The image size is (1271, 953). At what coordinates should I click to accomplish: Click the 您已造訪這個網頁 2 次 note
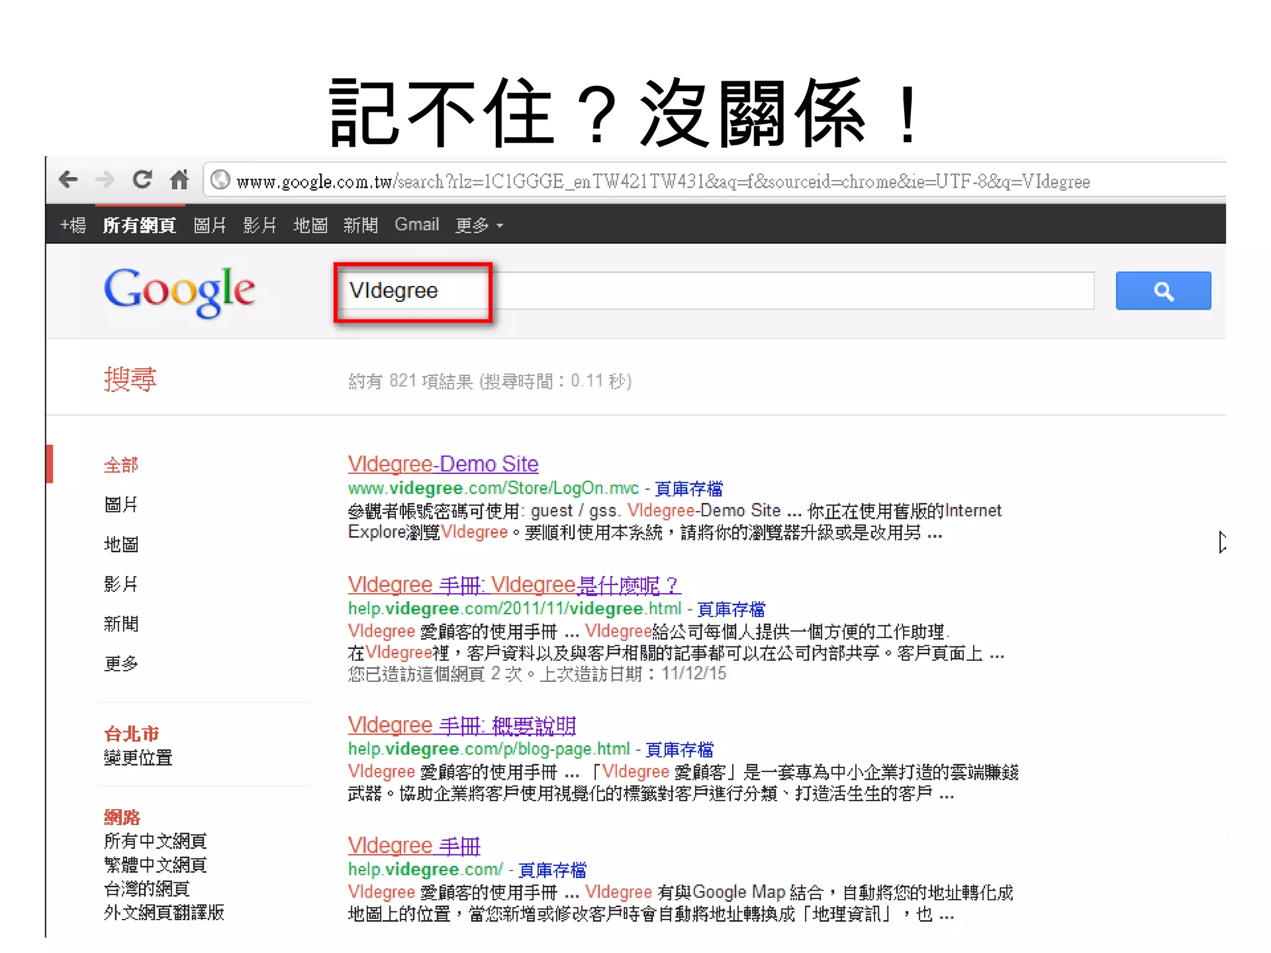(x=537, y=673)
